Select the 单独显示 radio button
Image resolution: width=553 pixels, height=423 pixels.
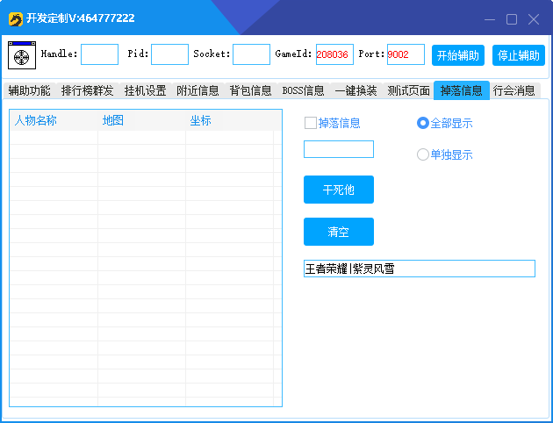click(x=423, y=154)
